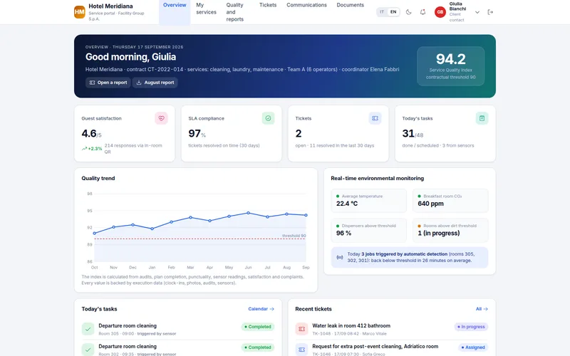Click the Assigned ticket status badge
The height and width of the screenshot is (356, 570).
(x=473, y=347)
